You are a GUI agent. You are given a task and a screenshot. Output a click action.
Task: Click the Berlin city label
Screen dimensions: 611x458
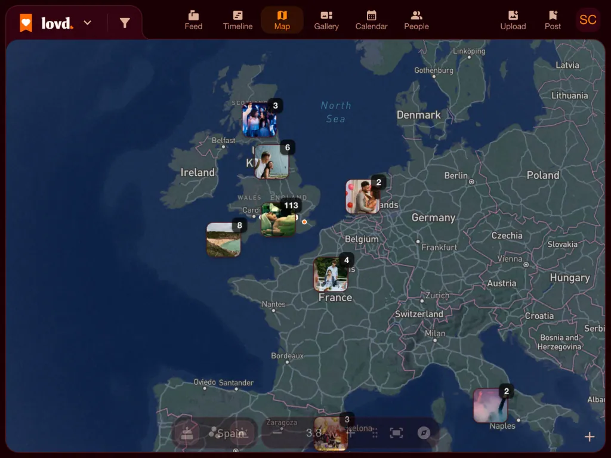click(x=456, y=176)
